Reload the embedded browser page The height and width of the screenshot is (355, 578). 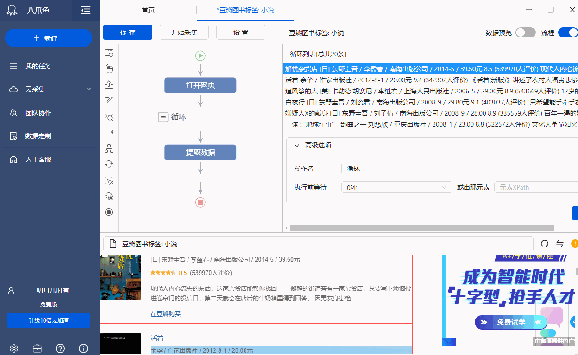(x=545, y=244)
